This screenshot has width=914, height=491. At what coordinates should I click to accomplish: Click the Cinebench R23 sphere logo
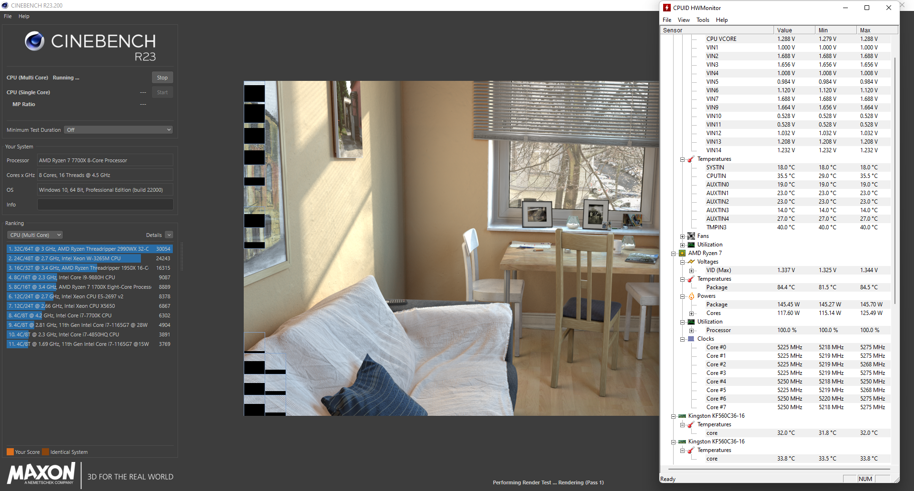[x=34, y=41]
